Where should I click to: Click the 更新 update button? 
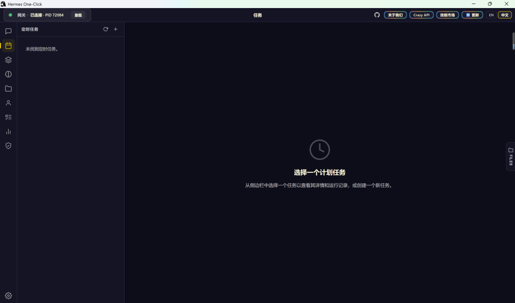472,15
